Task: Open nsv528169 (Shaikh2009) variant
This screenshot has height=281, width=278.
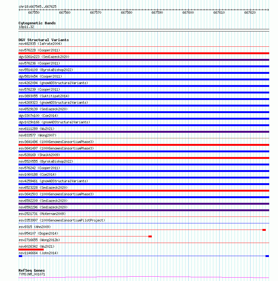Action: click(x=39, y=155)
